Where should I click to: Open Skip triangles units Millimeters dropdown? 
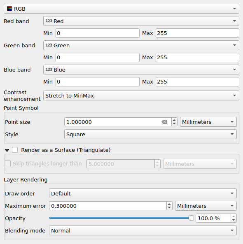(200, 164)
